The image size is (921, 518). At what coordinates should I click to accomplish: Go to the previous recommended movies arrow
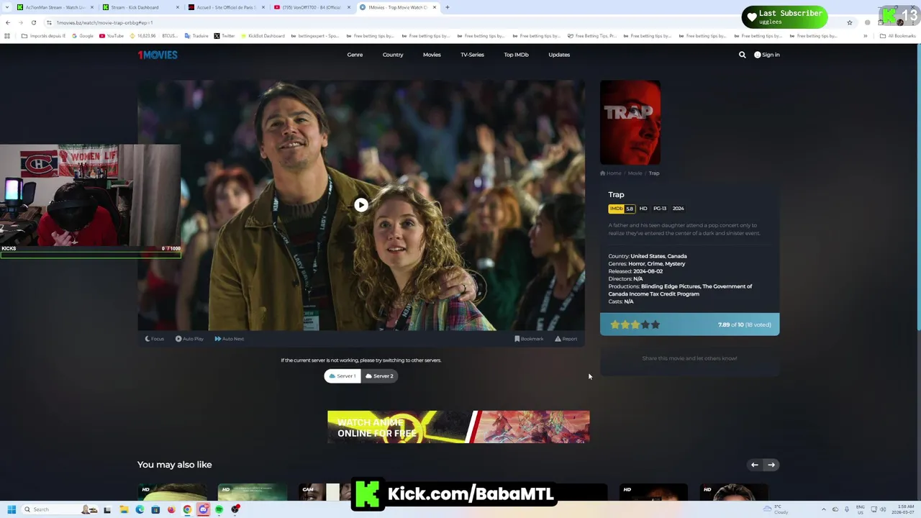coord(754,465)
